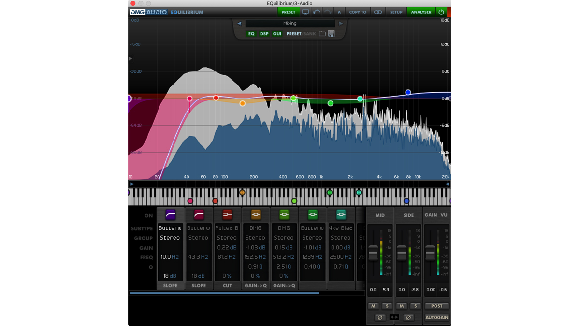The image size is (580, 326).
Task: Select next preset with right arrow
Action: [341, 23]
